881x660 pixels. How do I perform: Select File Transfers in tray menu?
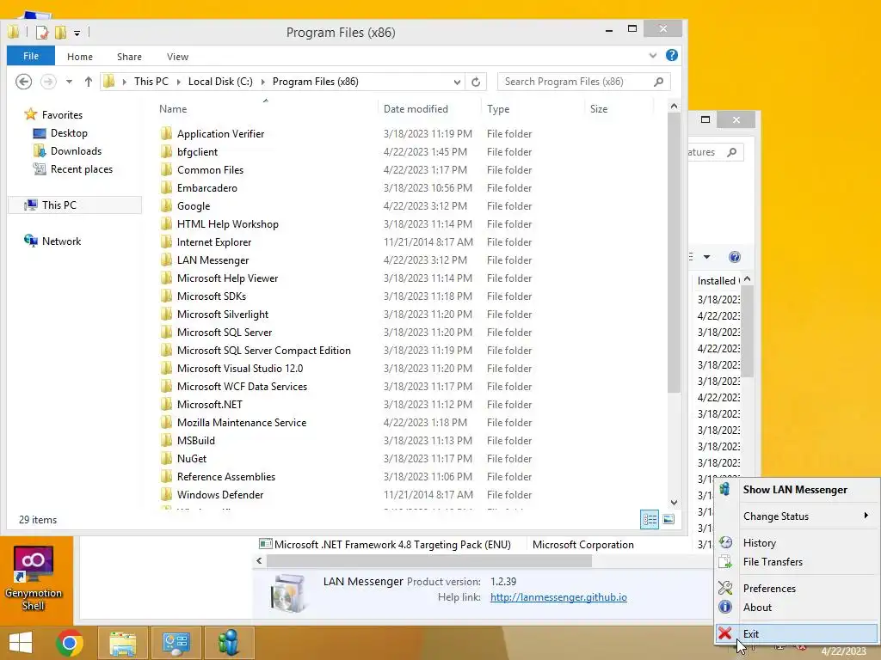tap(798, 562)
